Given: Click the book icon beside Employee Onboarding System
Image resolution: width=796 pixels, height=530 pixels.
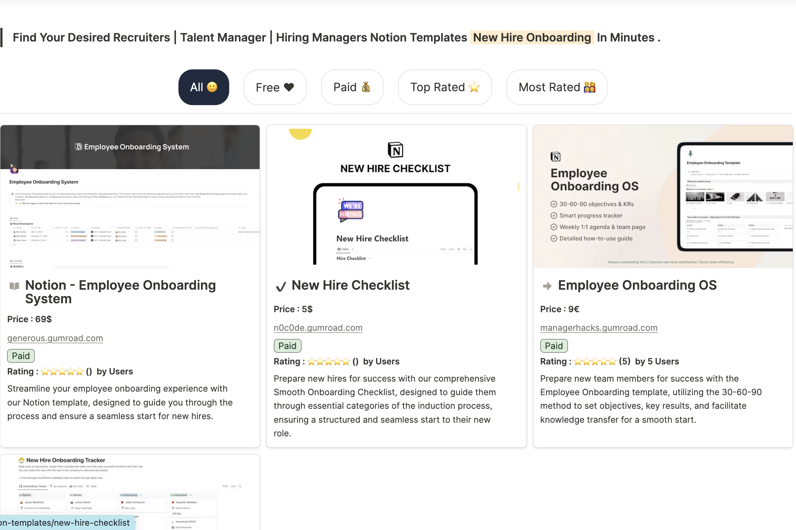Looking at the screenshot, I should [x=14, y=286].
